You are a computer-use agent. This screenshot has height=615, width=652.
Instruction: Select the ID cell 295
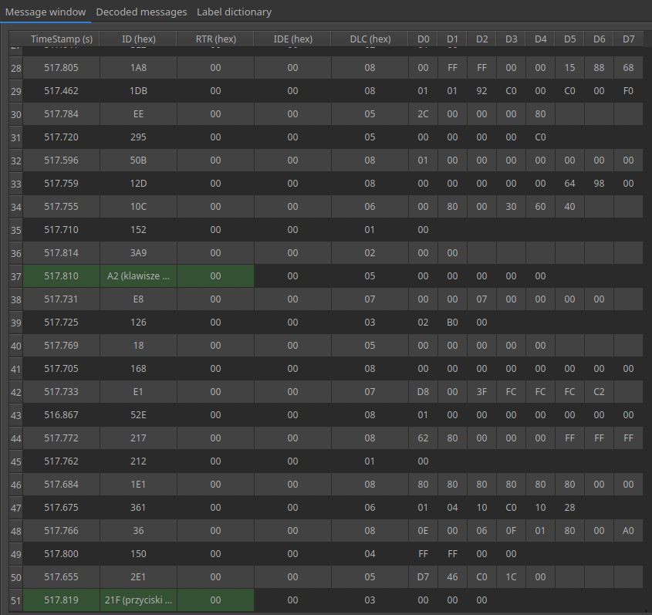pyautogui.click(x=138, y=137)
